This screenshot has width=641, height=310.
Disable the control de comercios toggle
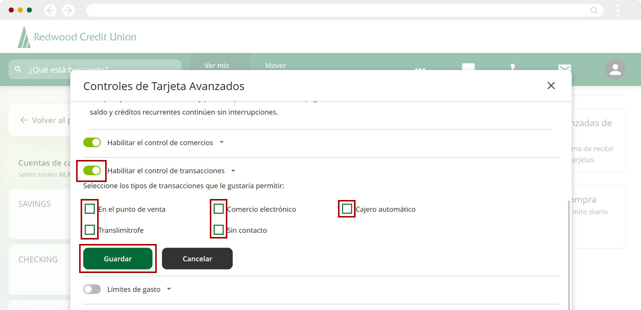click(x=92, y=142)
